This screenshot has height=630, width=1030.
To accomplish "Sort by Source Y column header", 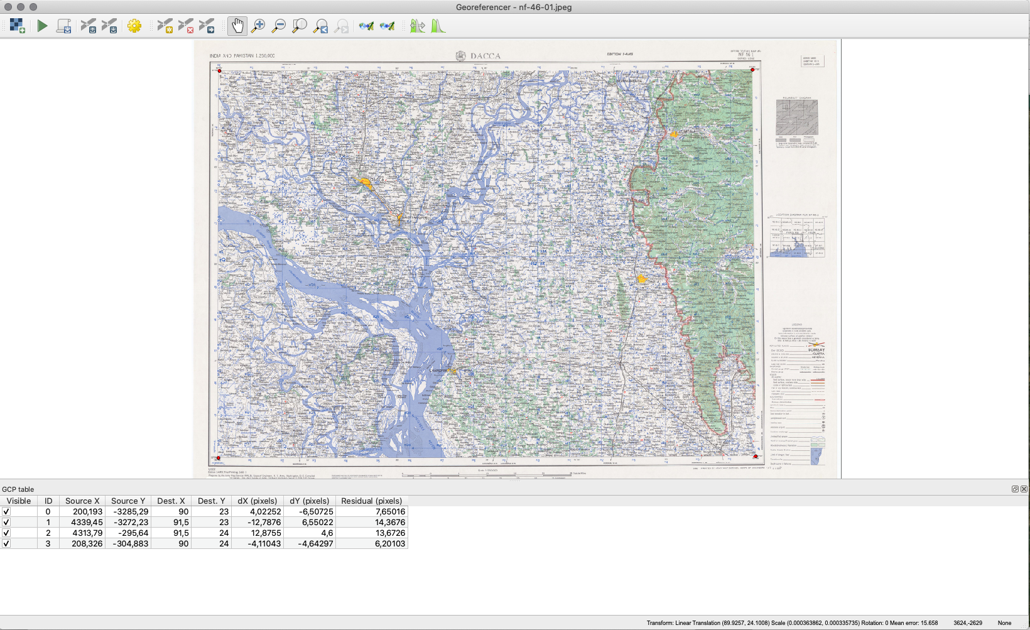I will tap(128, 501).
